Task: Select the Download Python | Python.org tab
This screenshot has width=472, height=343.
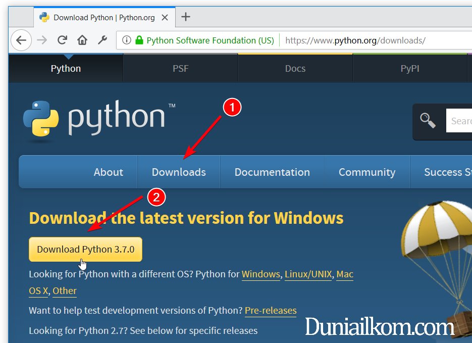Action: [x=104, y=18]
